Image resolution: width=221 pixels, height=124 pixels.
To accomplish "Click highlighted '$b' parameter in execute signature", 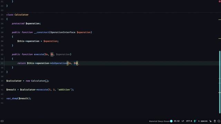I will pyautogui.click(x=52, y=54).
